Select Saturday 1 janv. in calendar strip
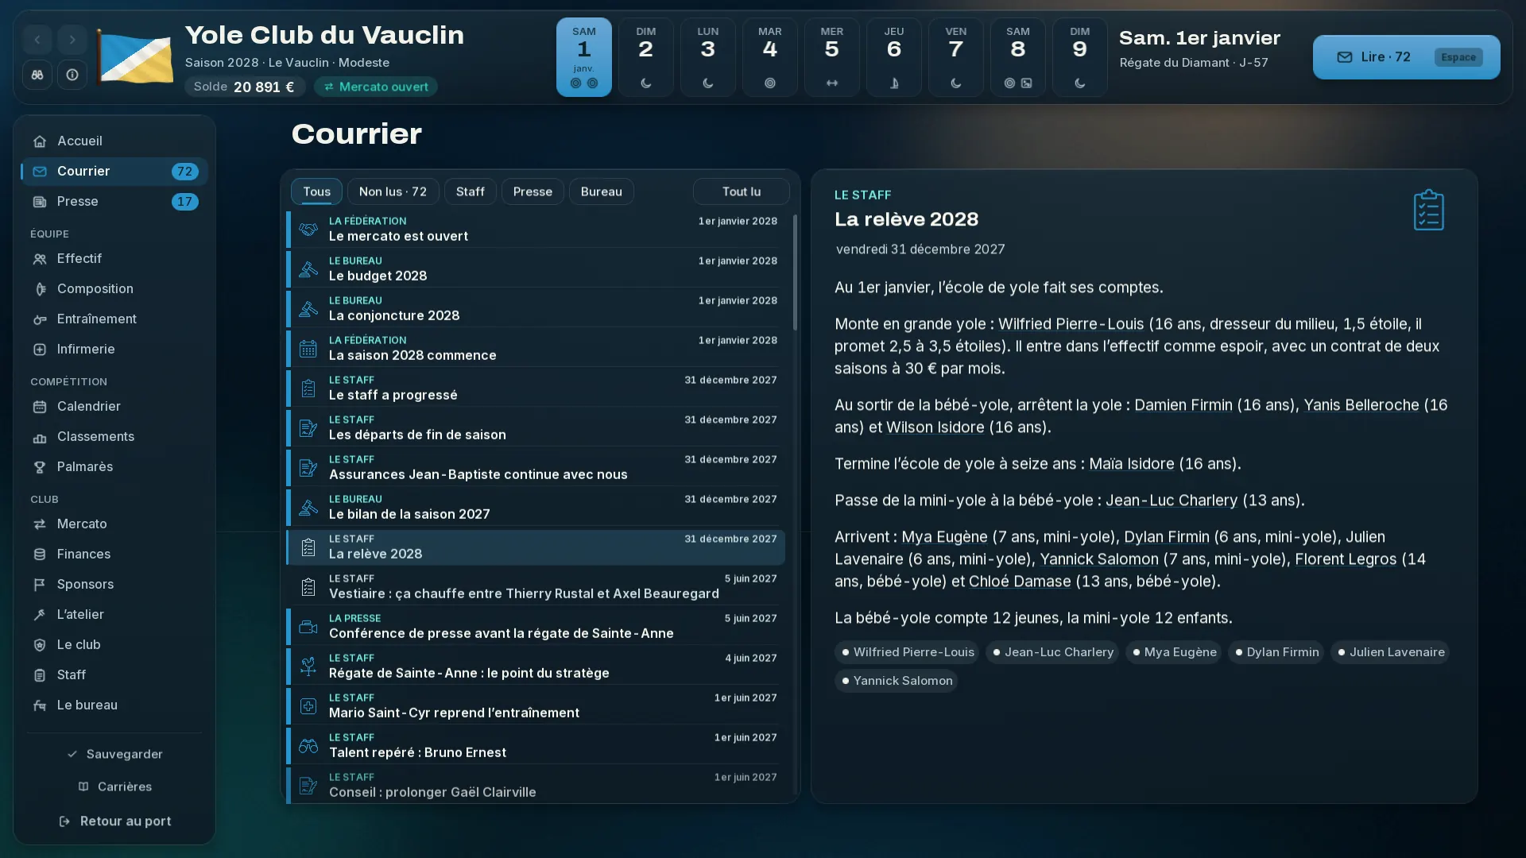This screenshot has width=1526, height=858. [x=584, y=57]
